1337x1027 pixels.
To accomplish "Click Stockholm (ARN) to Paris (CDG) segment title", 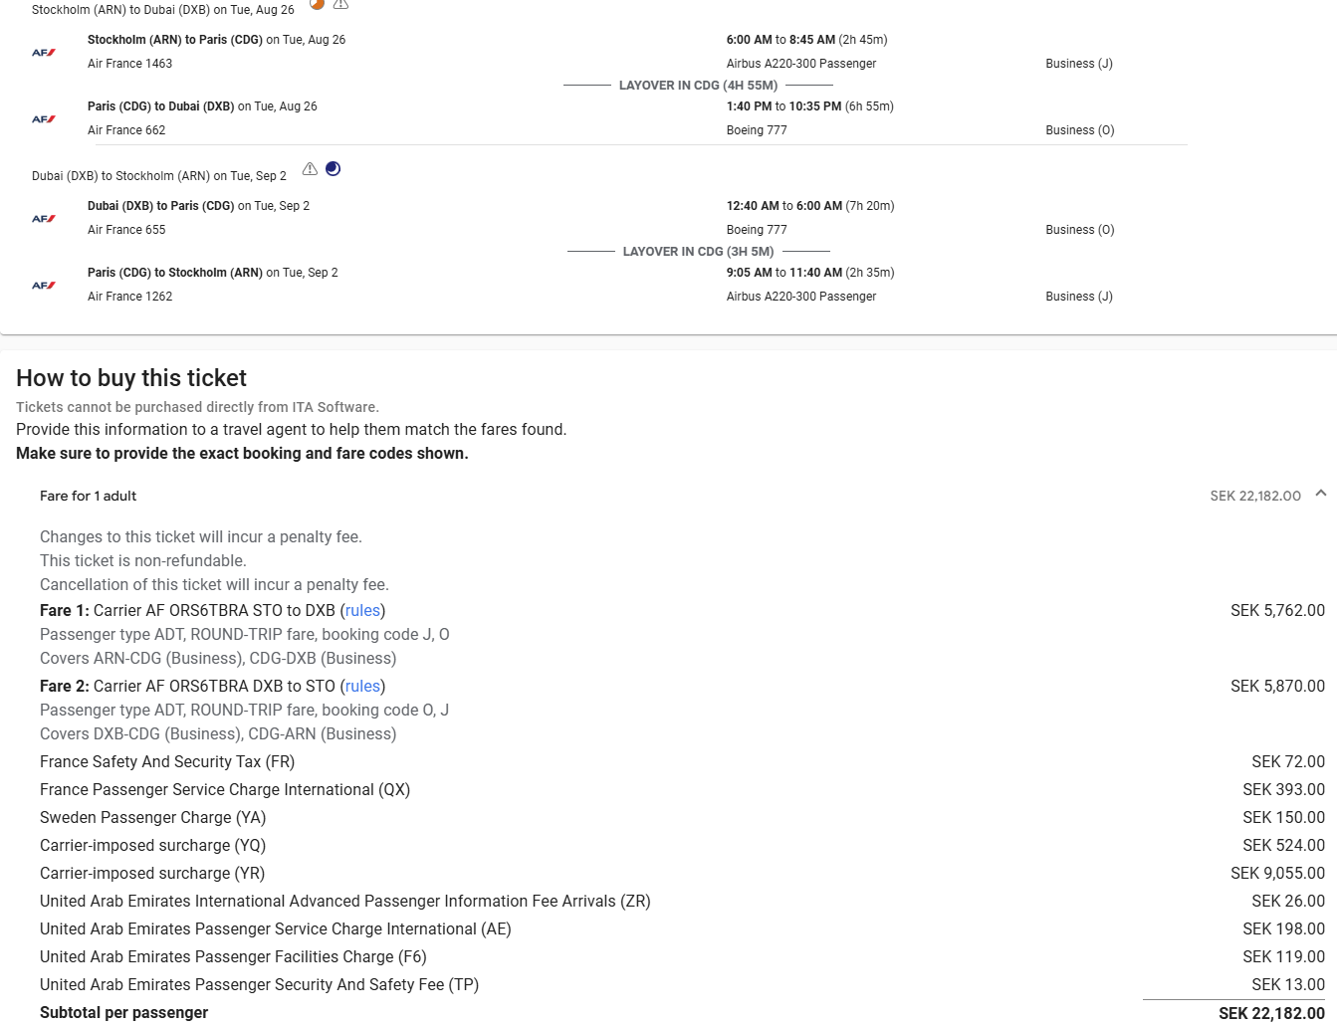I will pos(175,40).
